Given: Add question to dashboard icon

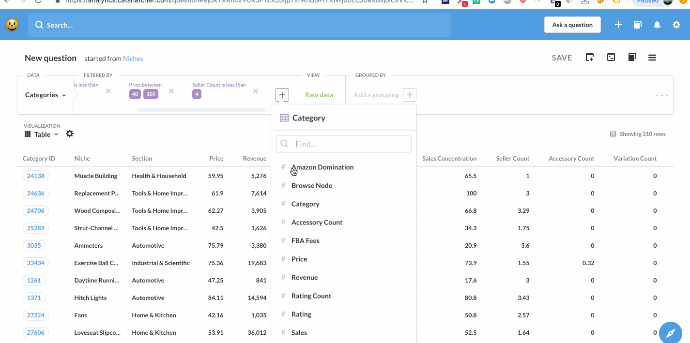Looking at the screenshot, I should (590, 58).
